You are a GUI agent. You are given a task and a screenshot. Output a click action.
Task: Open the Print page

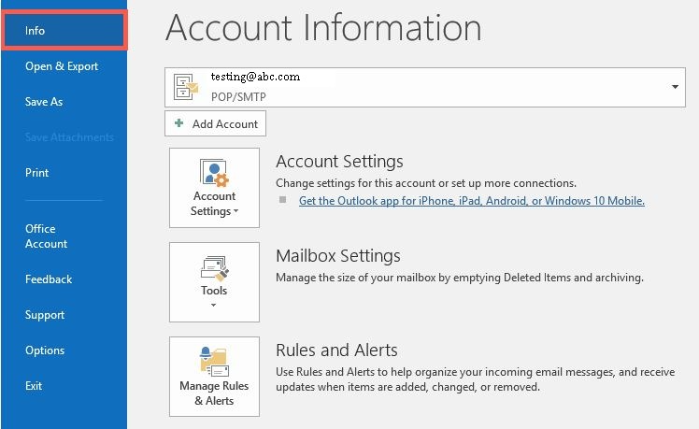(36, 173)
